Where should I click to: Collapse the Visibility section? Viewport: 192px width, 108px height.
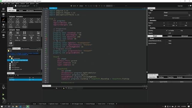pos(148,28)
